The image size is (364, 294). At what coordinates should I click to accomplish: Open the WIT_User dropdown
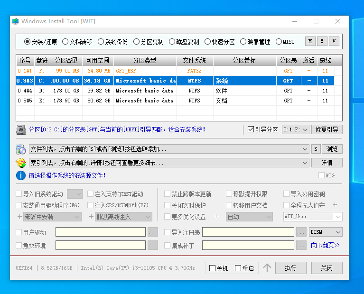click(x=338, y=217)
